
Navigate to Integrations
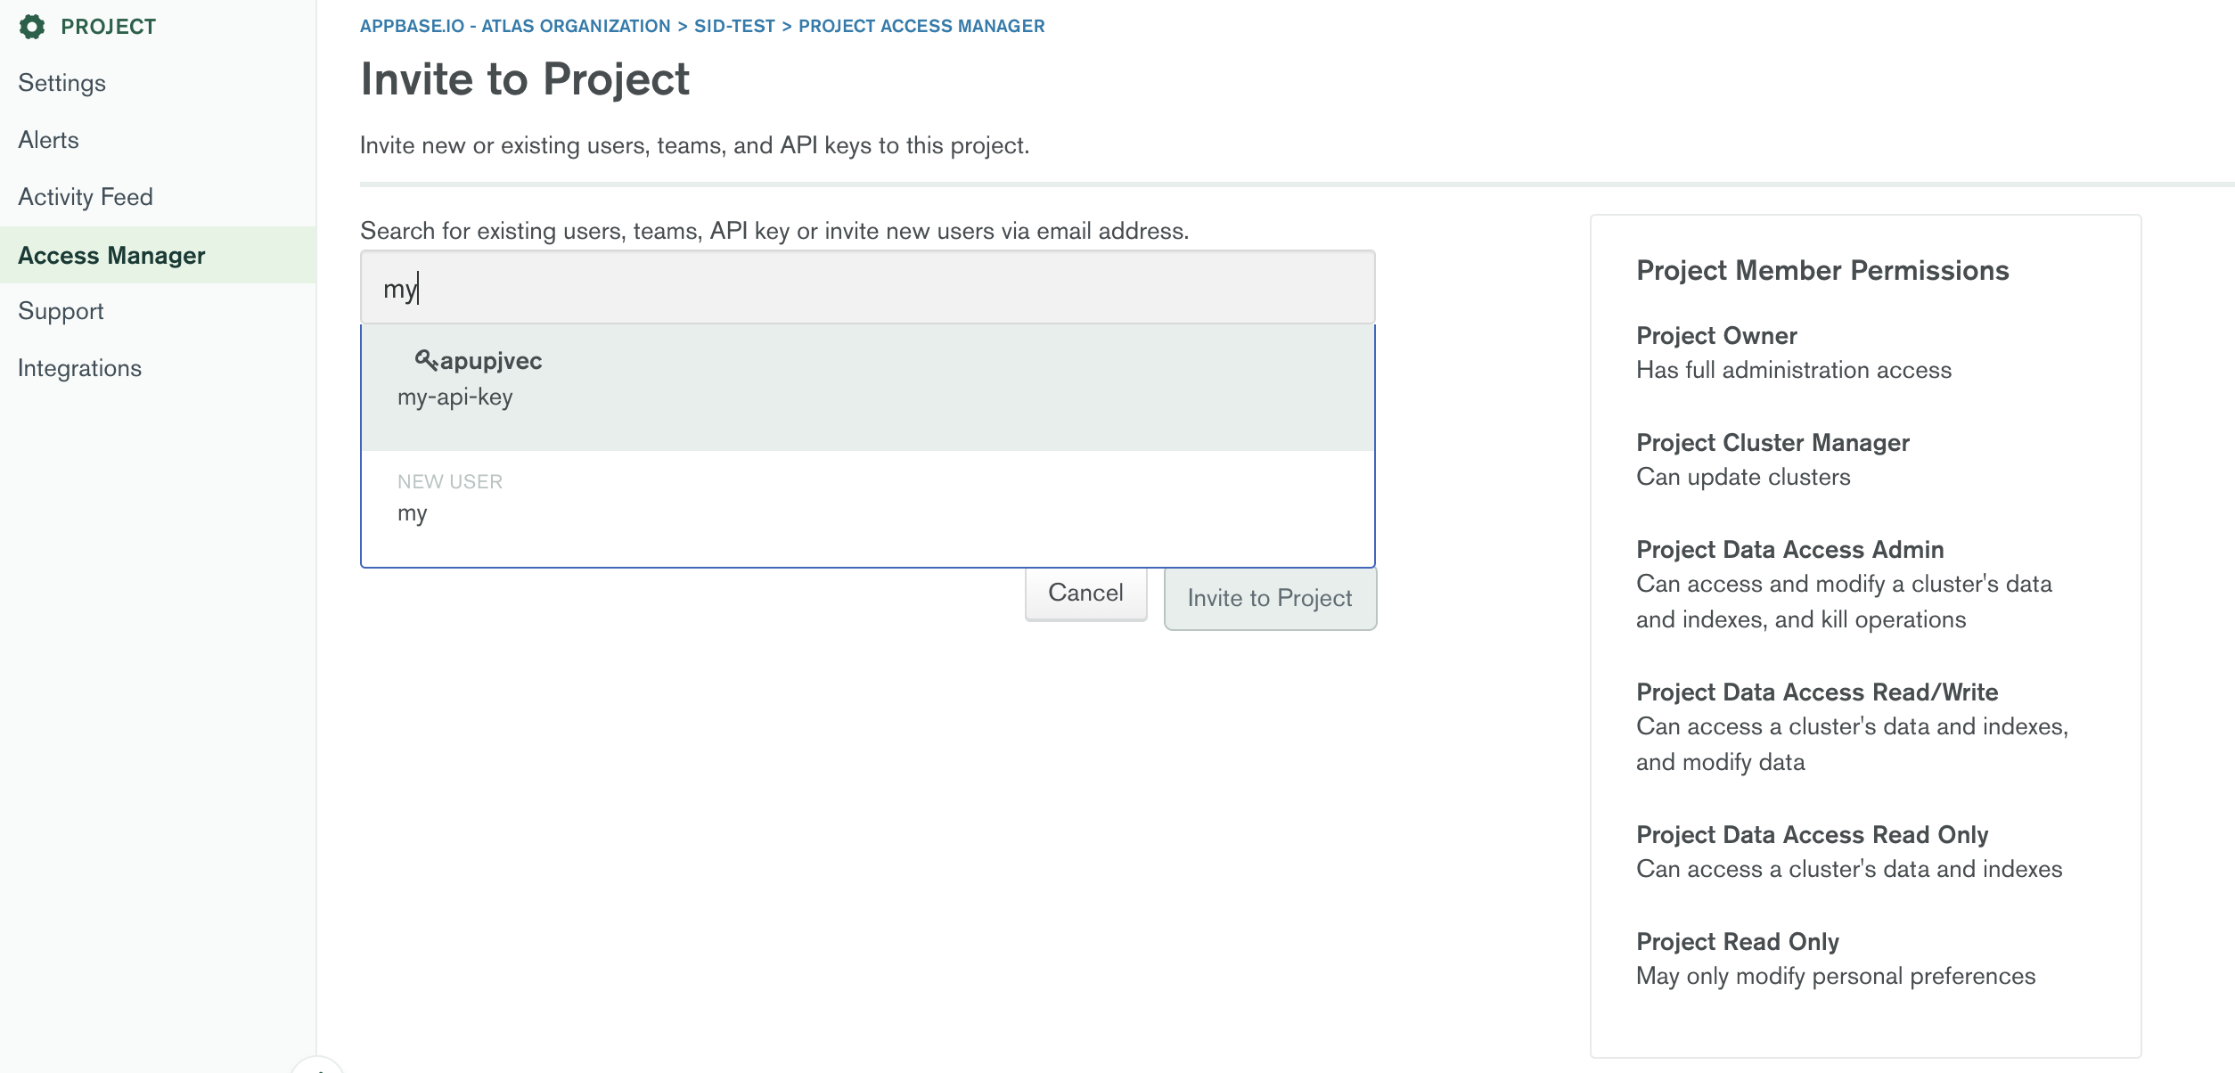79,368
